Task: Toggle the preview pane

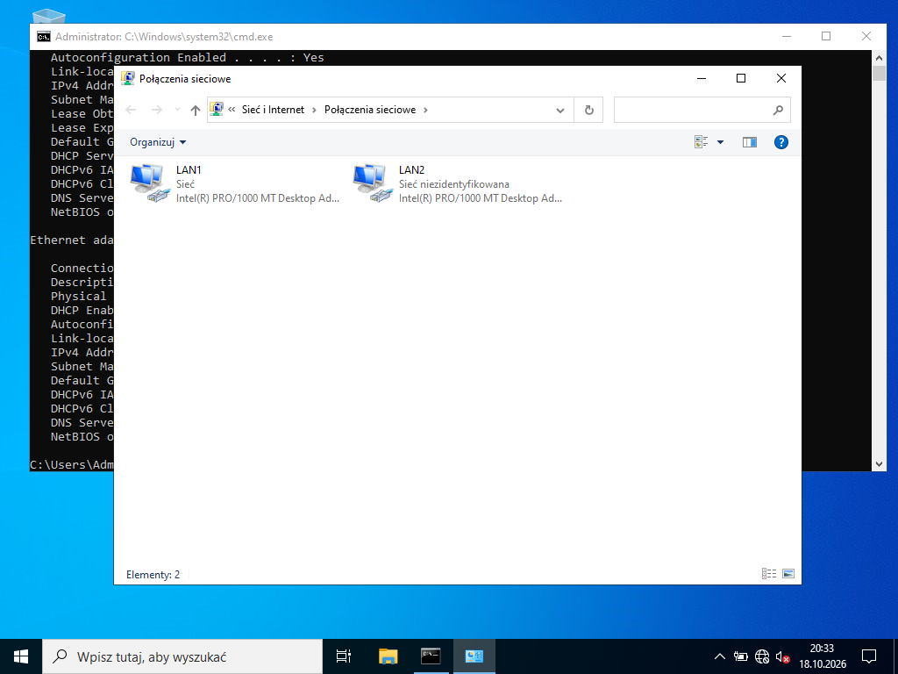Action: click(x=750, y=142)
